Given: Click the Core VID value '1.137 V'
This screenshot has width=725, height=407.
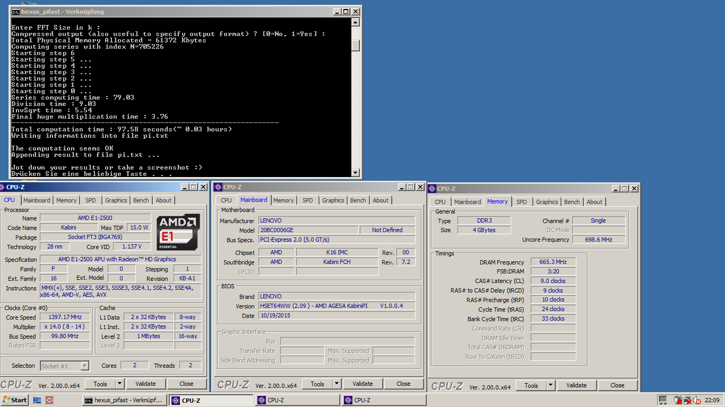Looking at the screenshot, I should pyautogui.click(x=132, y=246).
